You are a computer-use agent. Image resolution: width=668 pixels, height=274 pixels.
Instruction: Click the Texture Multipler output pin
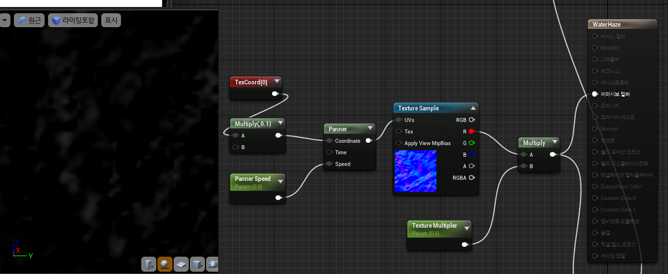[x=465, y=244]
